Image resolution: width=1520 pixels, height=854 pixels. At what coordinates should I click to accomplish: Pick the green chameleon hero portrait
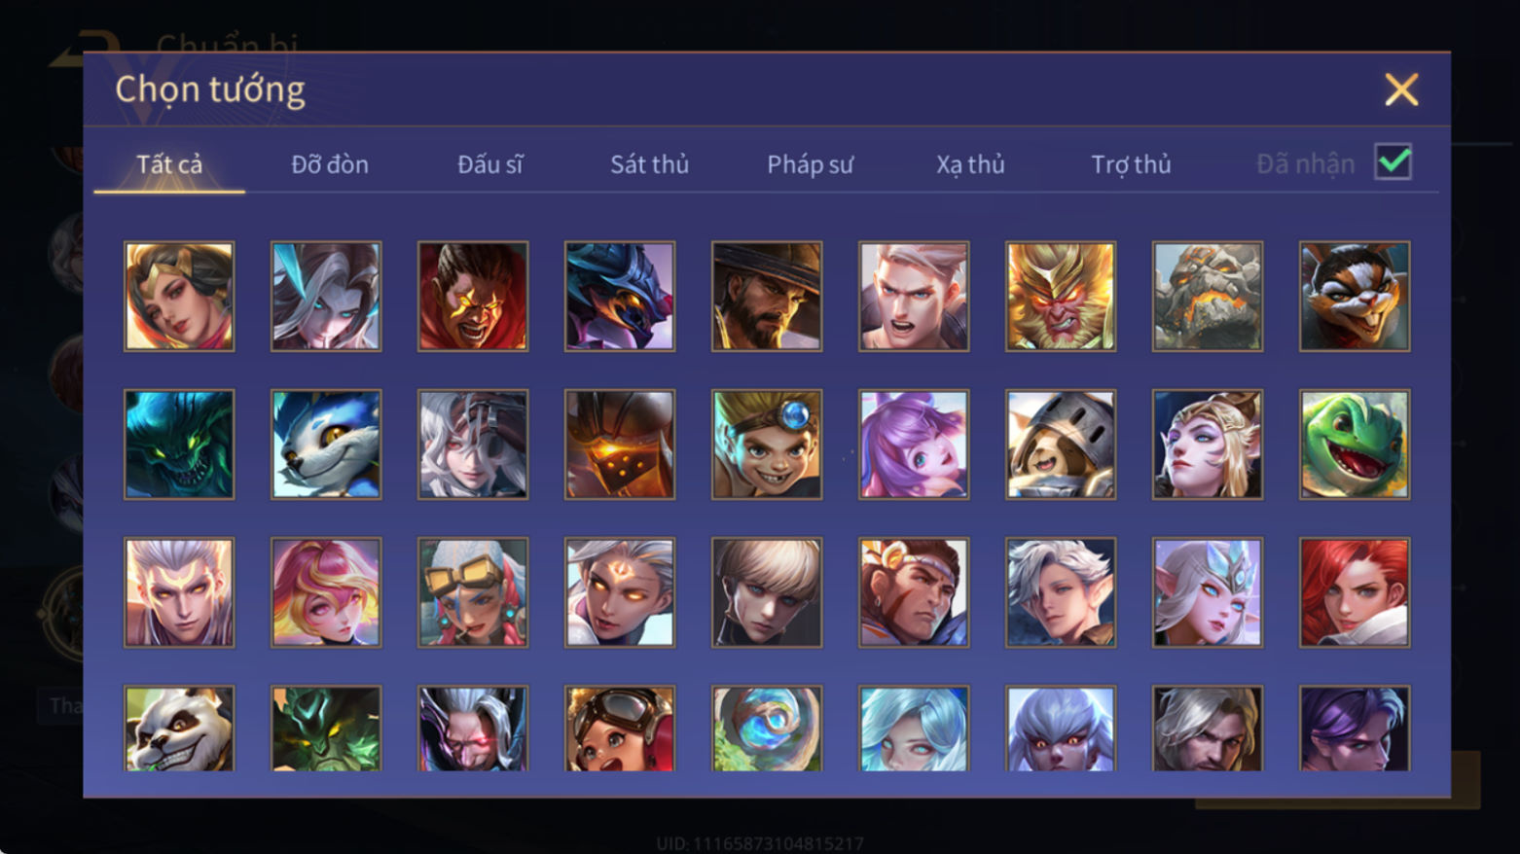click(1354, 445)
